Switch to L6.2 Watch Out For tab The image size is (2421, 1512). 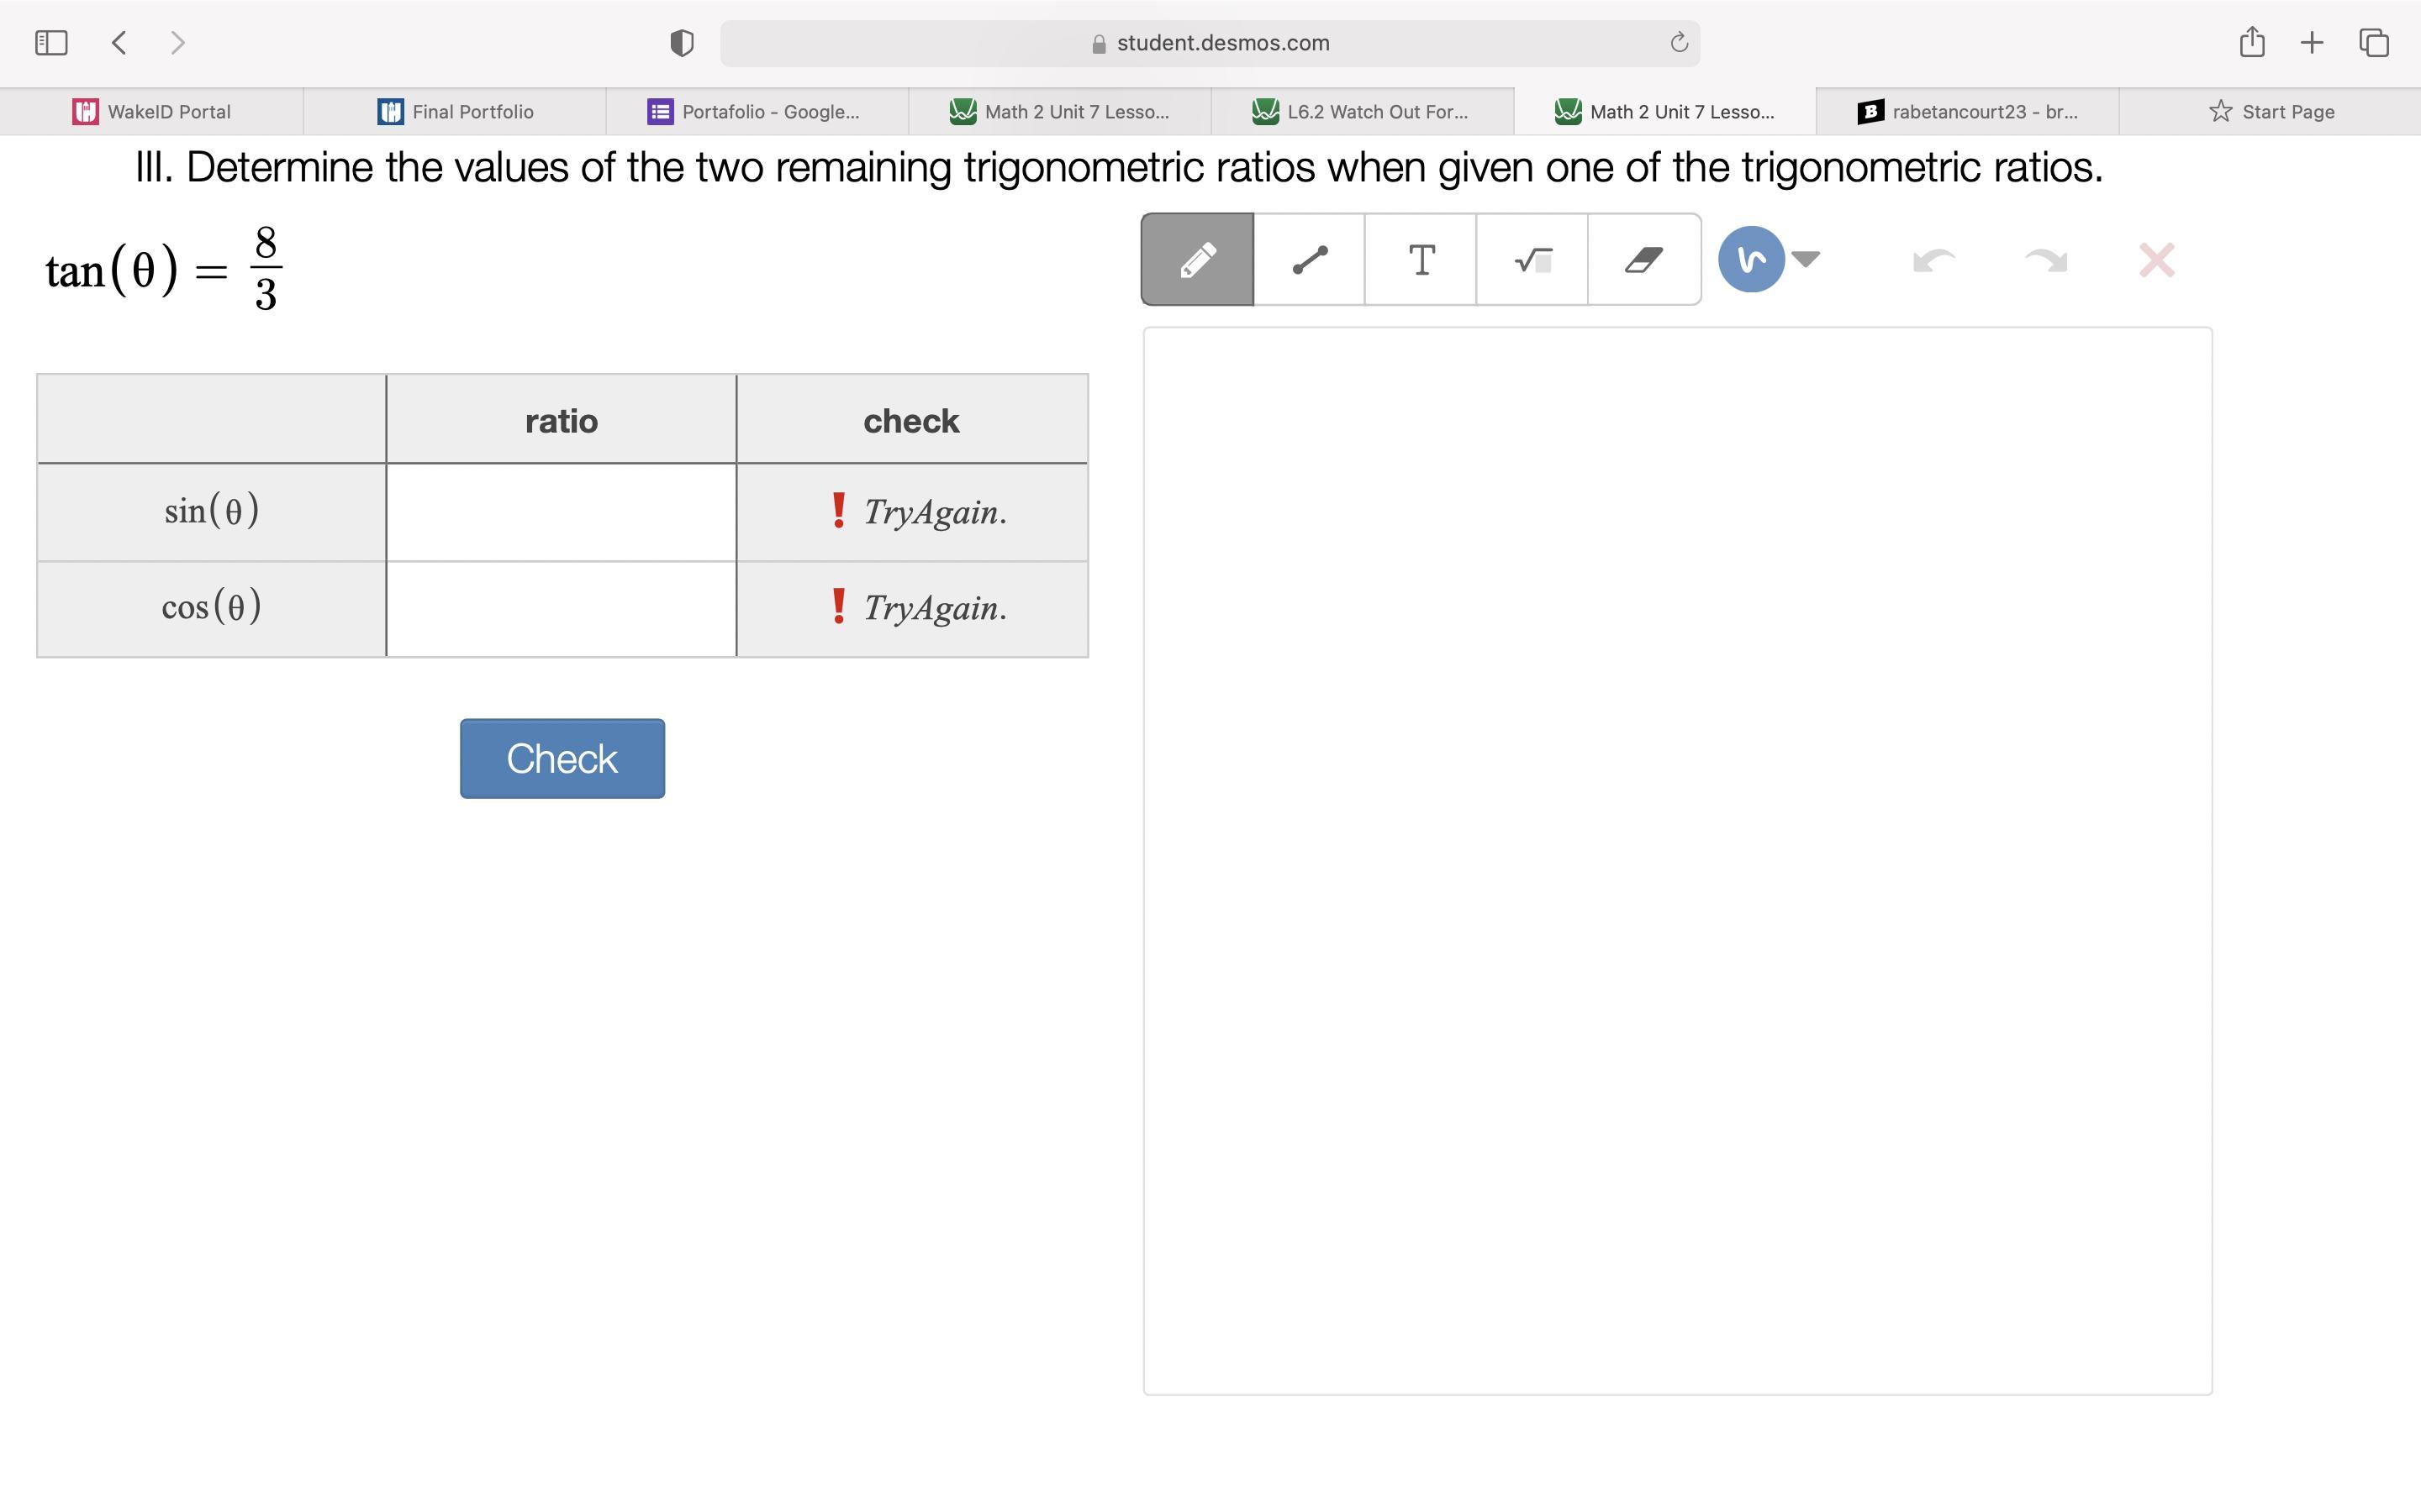click(x=1362, y=112)
